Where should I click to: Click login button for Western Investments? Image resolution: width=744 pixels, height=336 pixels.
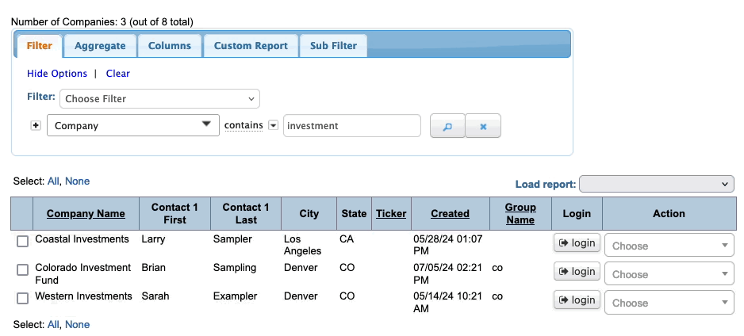coord(577,300)
